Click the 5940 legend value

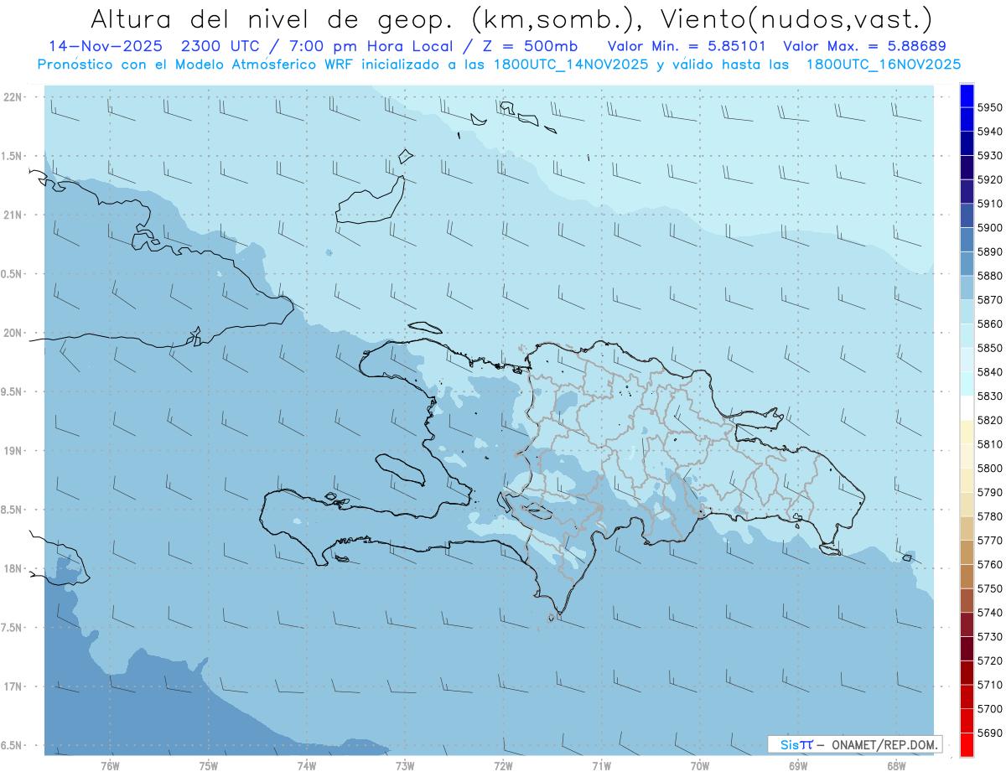pyautogui.click(x=990, y=132)
